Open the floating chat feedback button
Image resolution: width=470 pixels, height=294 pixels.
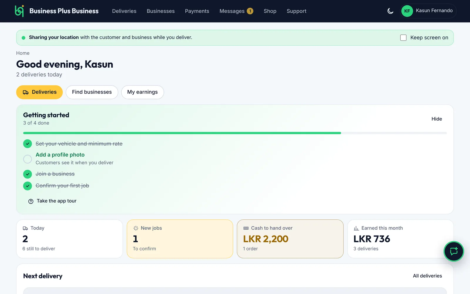tap(454, 251)
